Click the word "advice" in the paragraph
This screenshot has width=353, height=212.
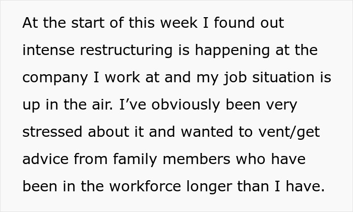click(46, 161)
